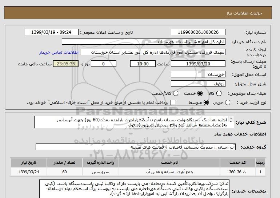This screenshot has width=280, height=198.
Task: Click the ردیف column header
Action: coord(260,162)
